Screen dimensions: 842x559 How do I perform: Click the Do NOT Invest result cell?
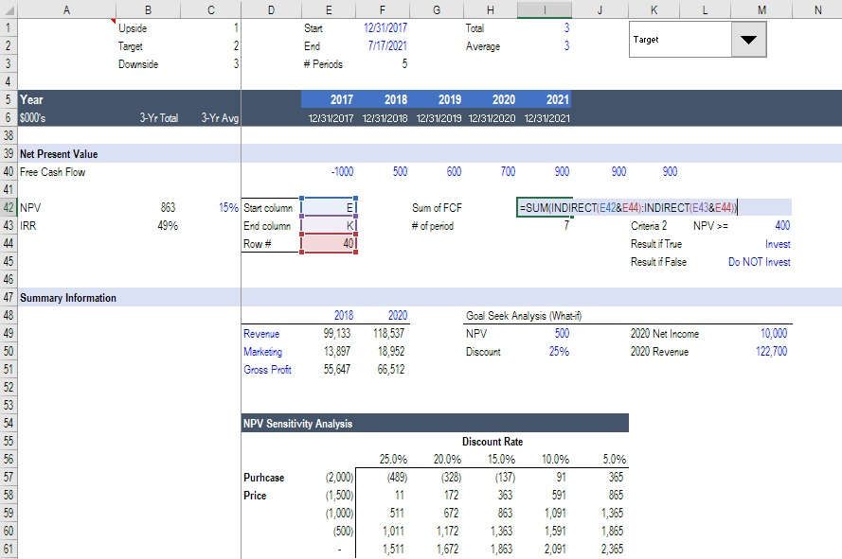tap(759, 262)
